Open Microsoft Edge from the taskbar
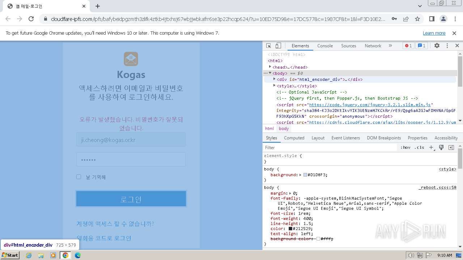This screenshot has height=260, width=463. point(78,255)
